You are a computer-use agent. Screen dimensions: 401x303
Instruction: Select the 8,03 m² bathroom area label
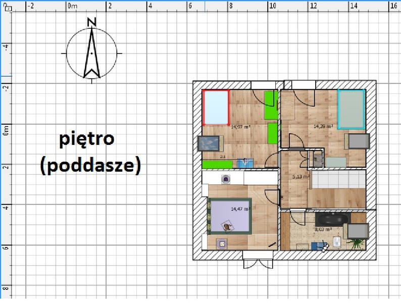[323, 229]
